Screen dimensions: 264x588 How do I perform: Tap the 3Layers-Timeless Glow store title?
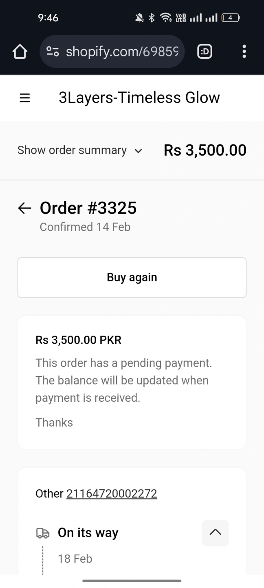[x=139, y=98]
